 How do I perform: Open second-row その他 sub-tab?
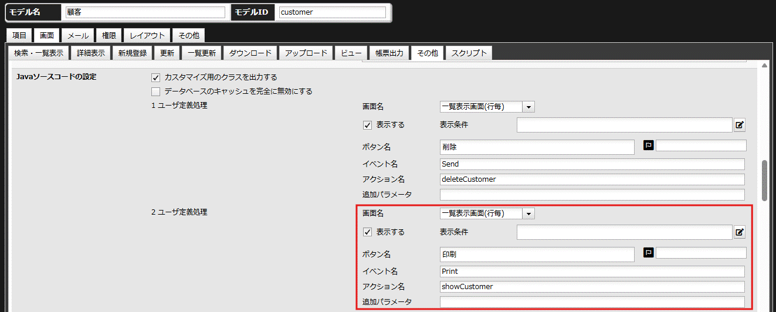[x=427, y=53]
